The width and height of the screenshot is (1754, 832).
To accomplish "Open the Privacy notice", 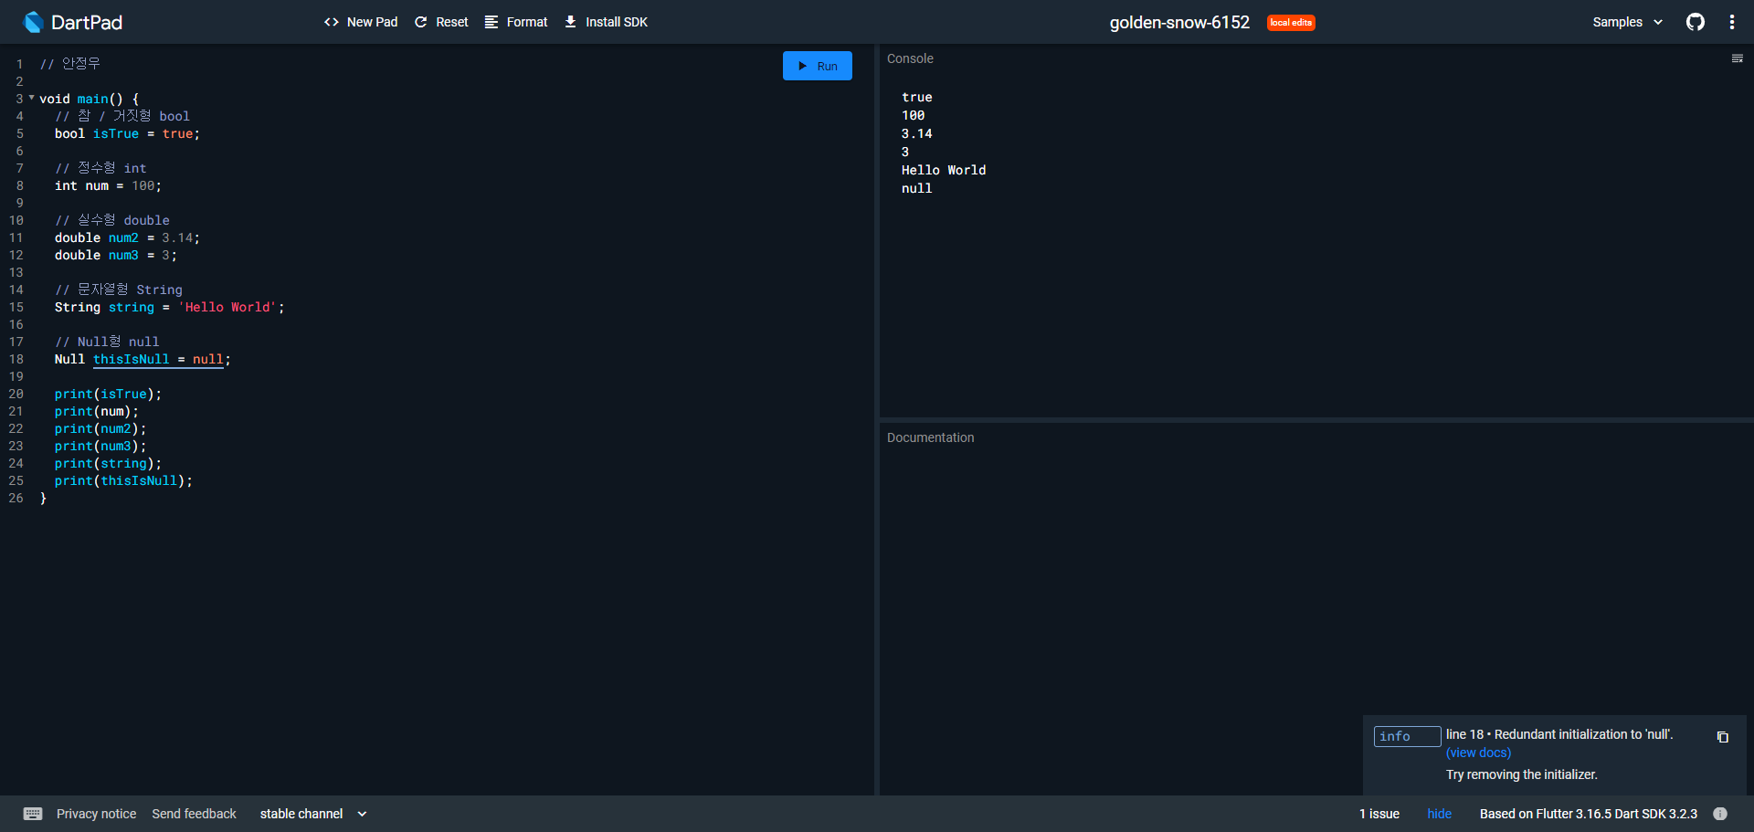I will point(96,814).
